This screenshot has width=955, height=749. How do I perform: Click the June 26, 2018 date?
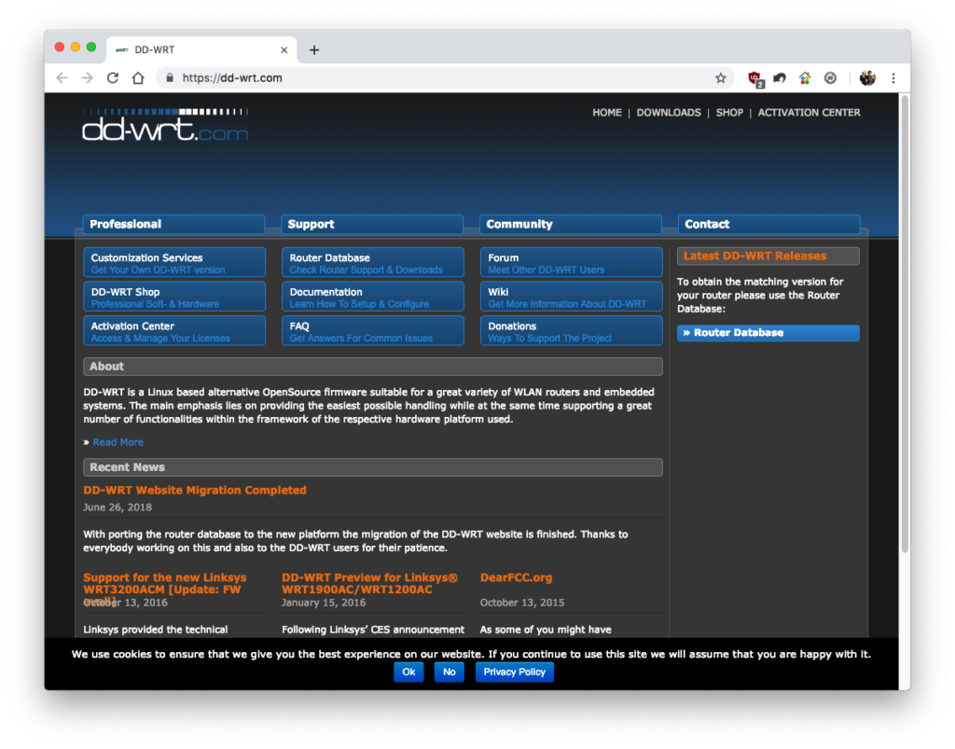tap(118, 507)
